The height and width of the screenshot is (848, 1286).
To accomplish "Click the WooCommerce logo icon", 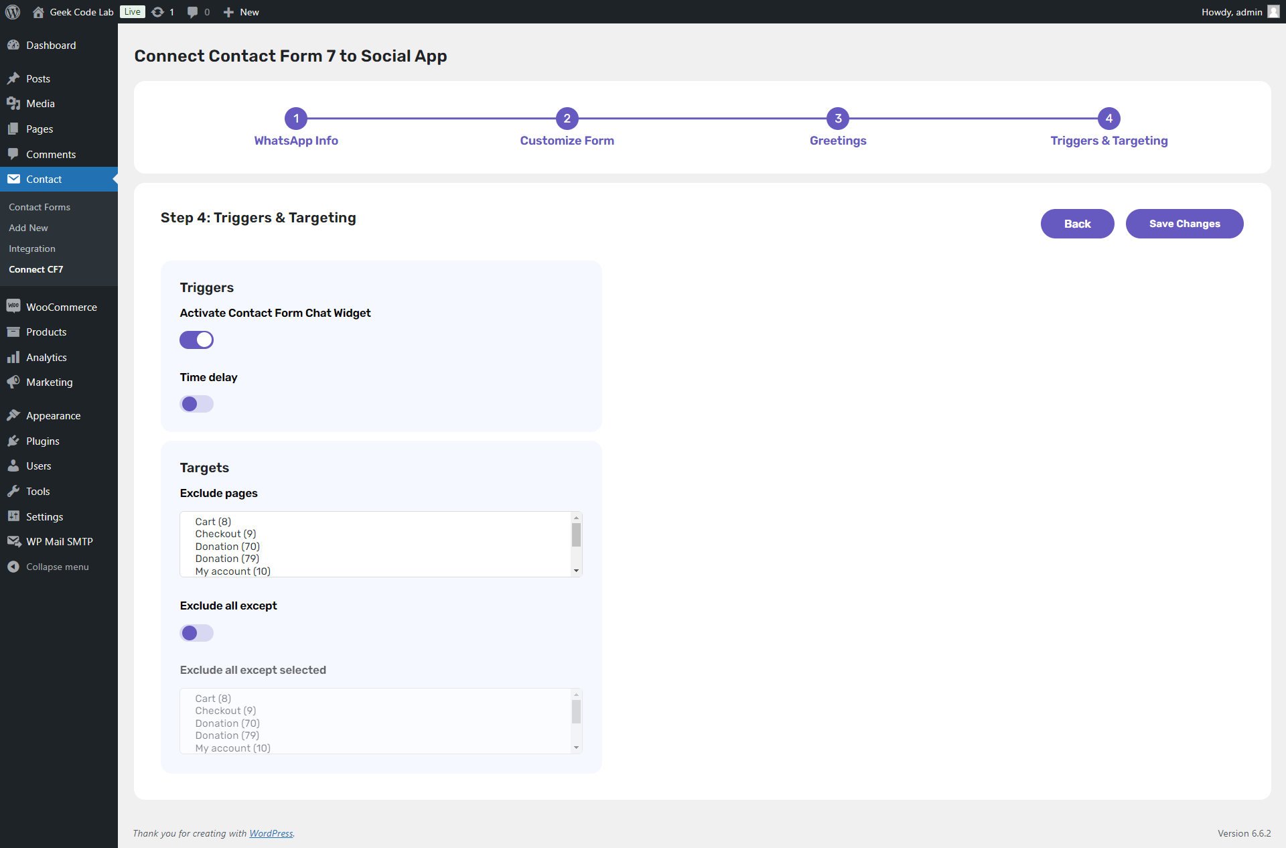I will [x=13, y=306].
